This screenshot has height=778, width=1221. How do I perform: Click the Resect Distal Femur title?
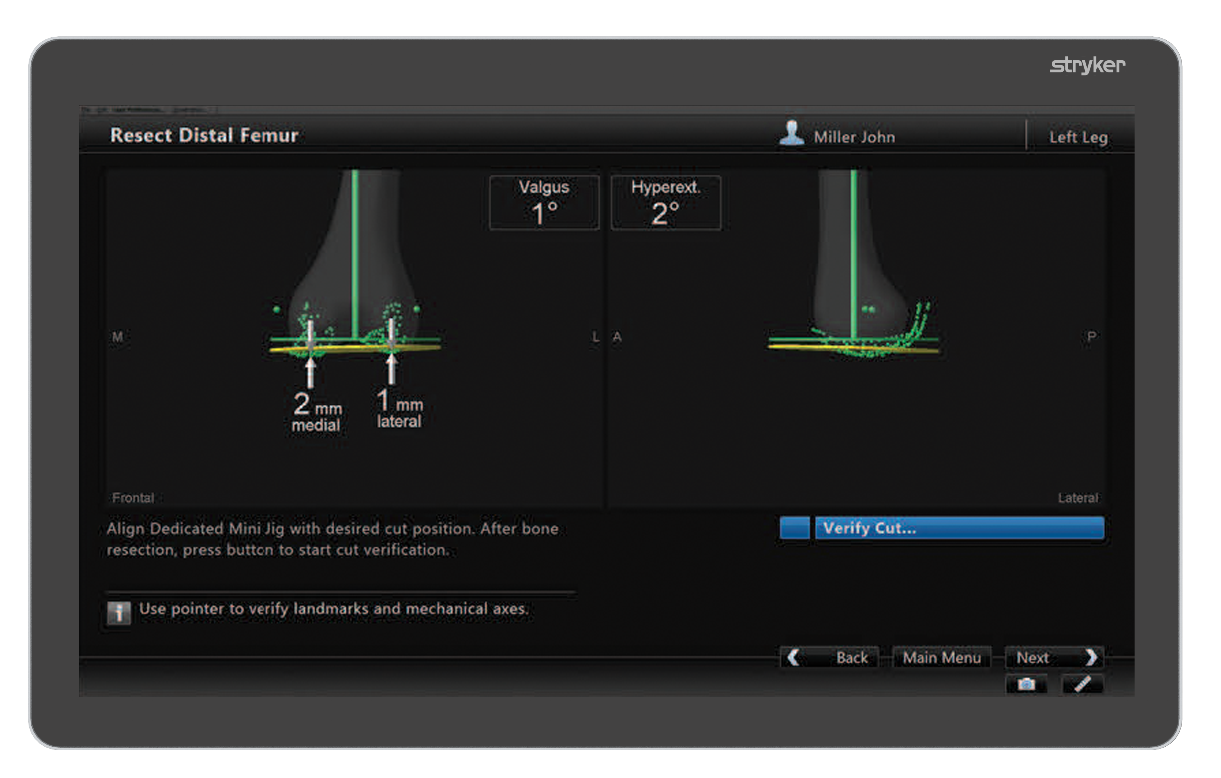204,135
